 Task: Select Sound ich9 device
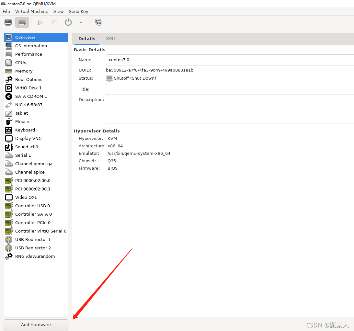pos(36,147)
